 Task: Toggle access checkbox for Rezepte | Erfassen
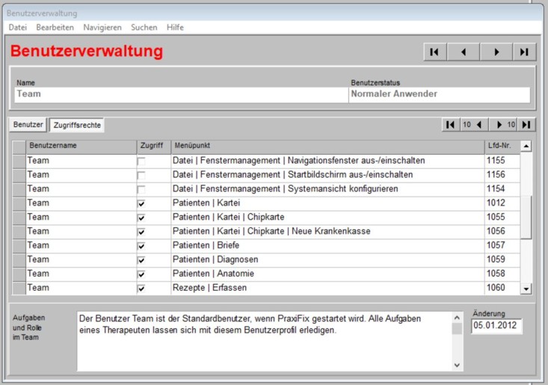141,289
